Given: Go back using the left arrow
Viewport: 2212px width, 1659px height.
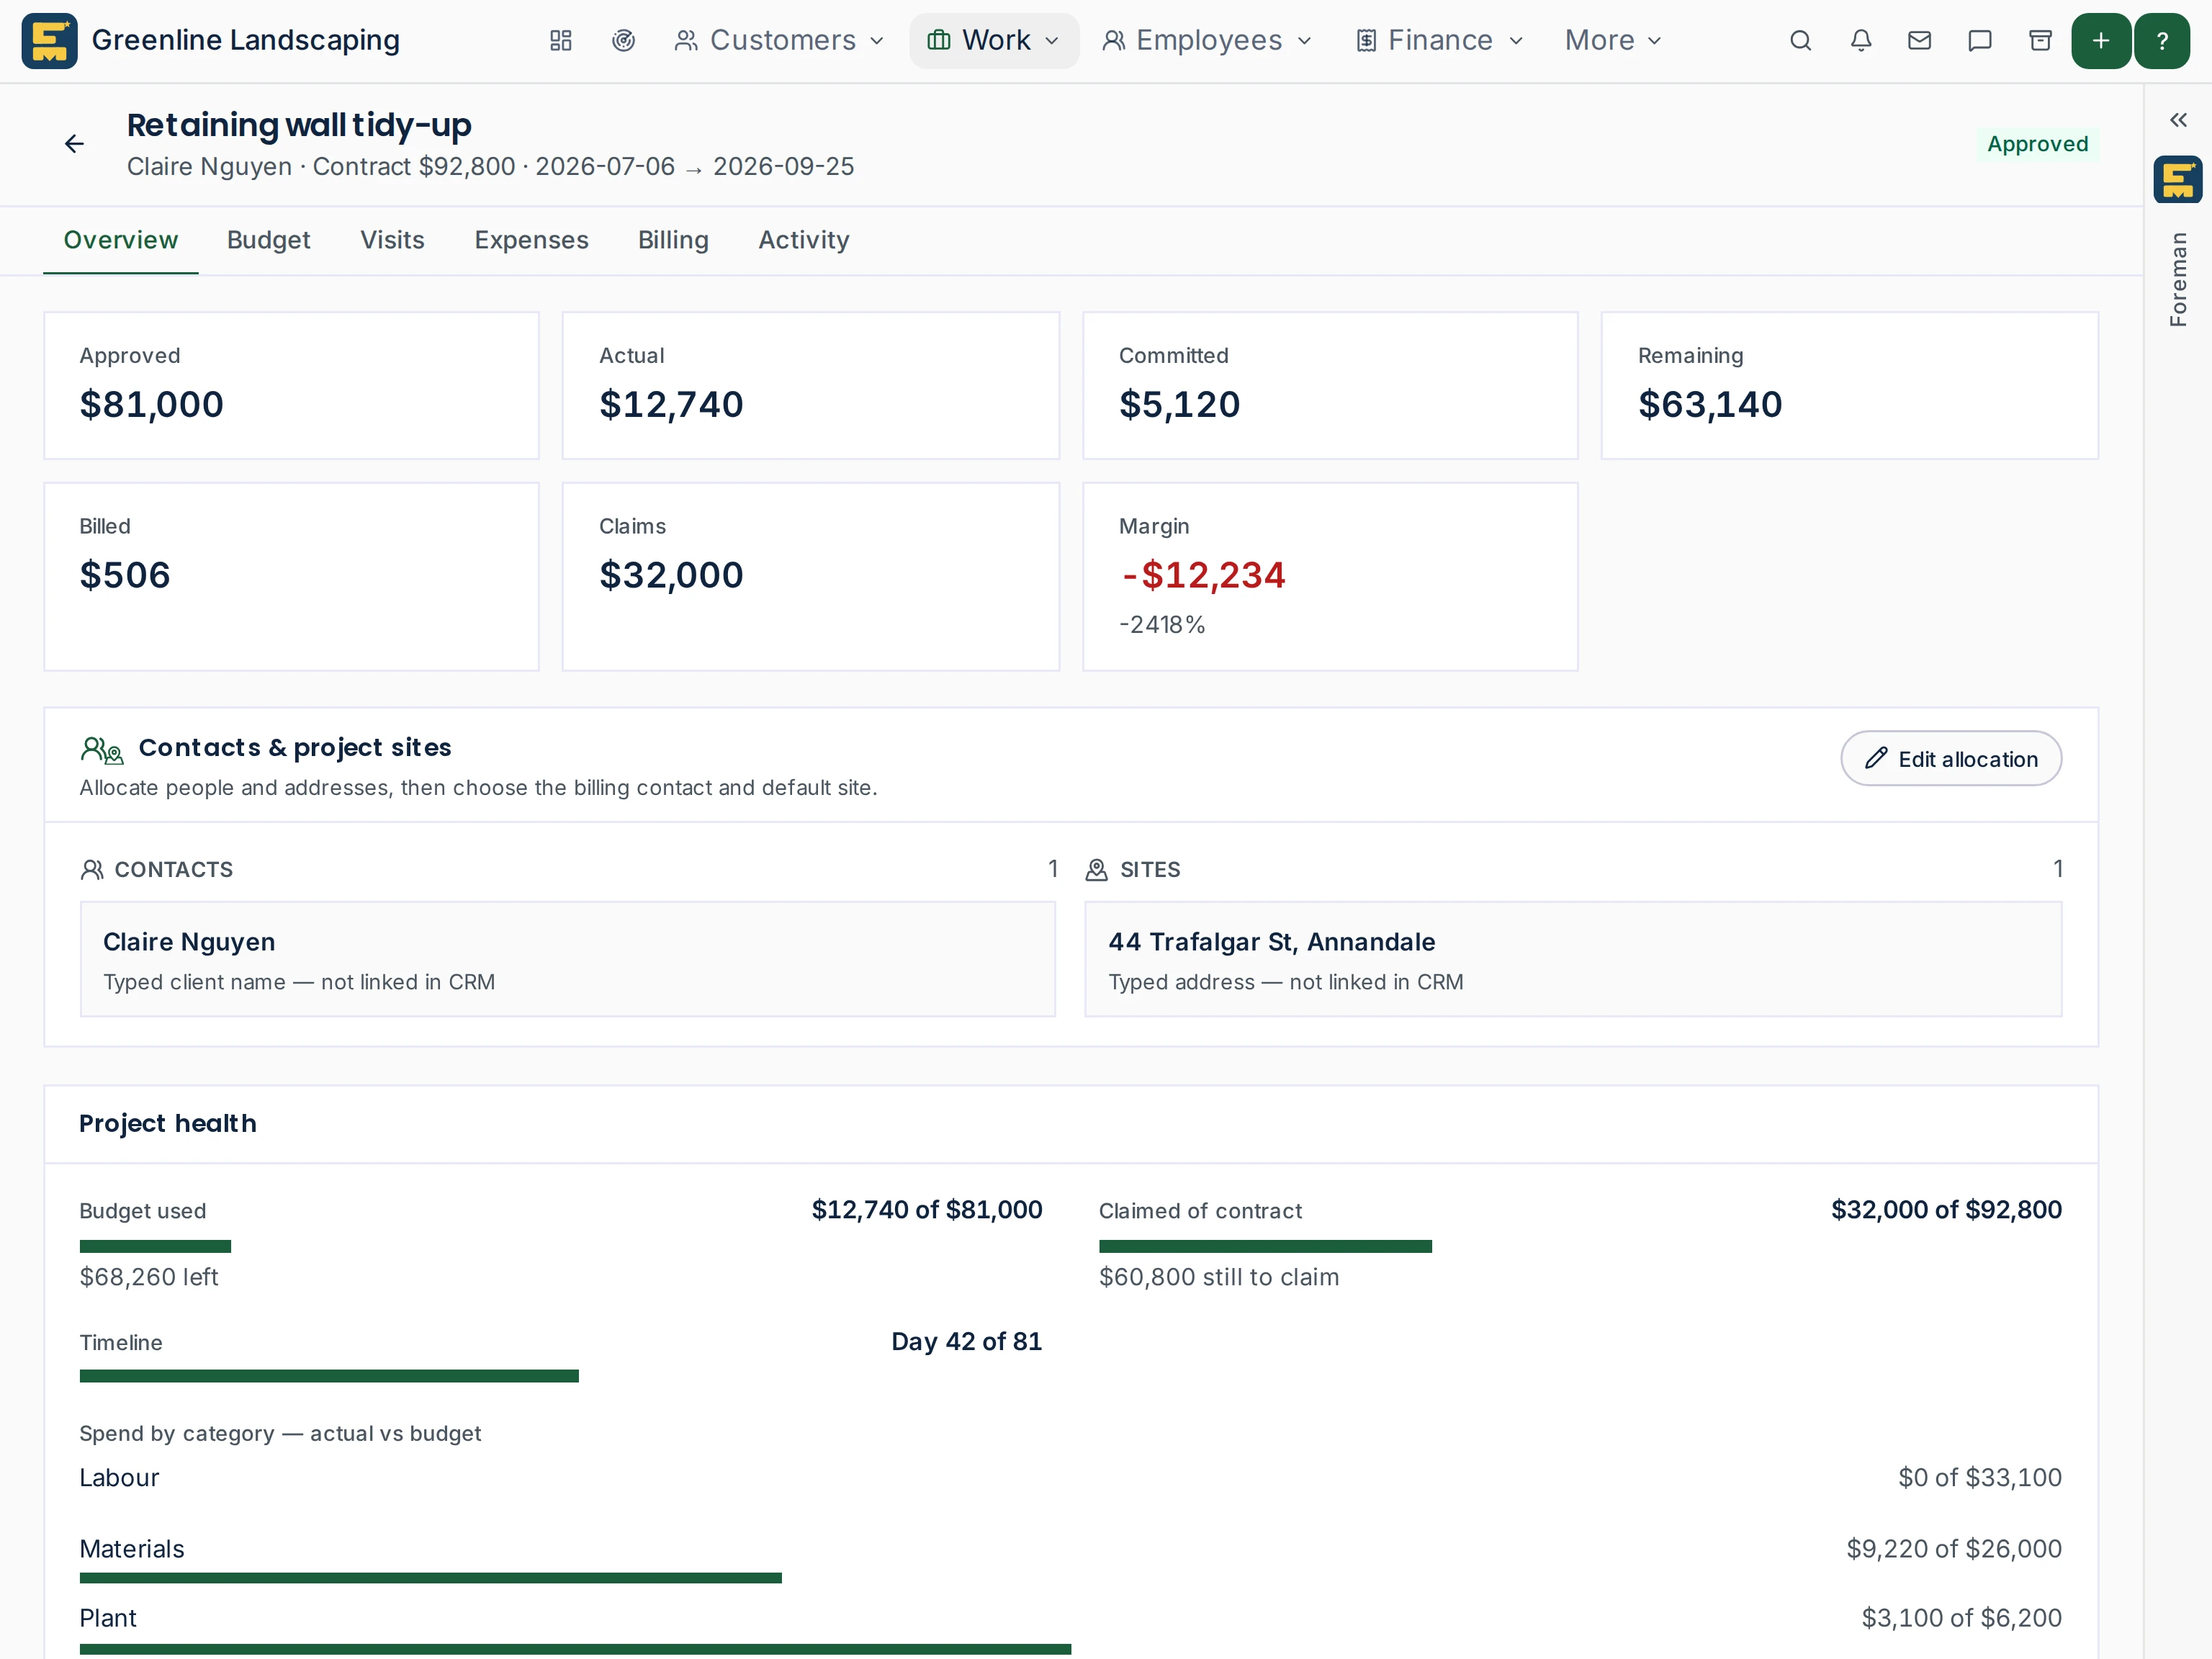Looking at the screenshot, I should coord(74,144).
